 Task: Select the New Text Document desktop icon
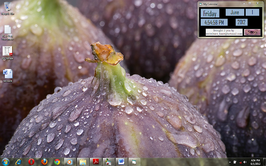(7, 32)
